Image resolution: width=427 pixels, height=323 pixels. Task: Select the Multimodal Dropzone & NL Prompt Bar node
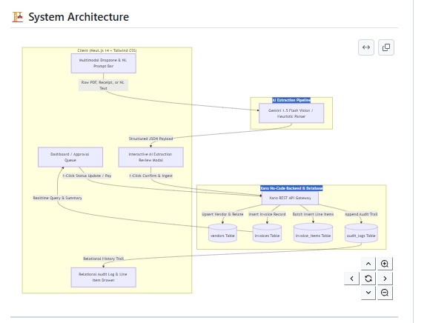(x=104, y=63)
